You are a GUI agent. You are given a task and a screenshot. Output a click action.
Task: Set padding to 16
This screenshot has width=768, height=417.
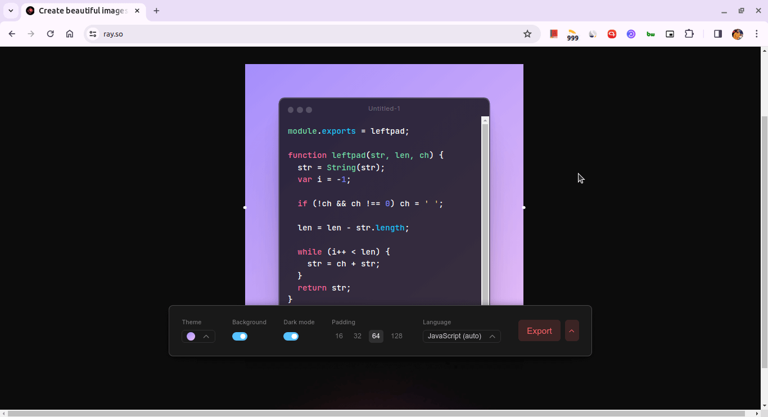339,336
